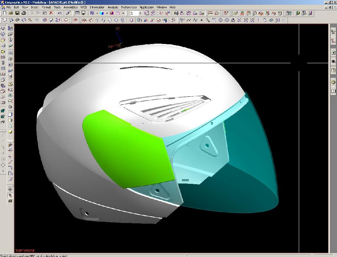The image size is (337, 257).
Task: Click the work layer input field
Action: pos(134,13)
